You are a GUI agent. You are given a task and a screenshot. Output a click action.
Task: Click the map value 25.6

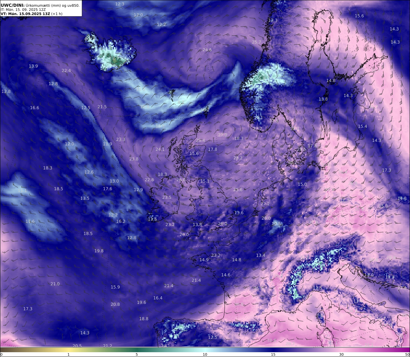point(238,190)
